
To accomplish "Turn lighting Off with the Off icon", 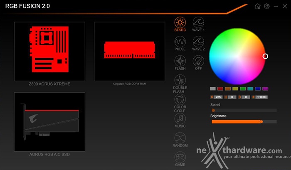I will point(198,63).
